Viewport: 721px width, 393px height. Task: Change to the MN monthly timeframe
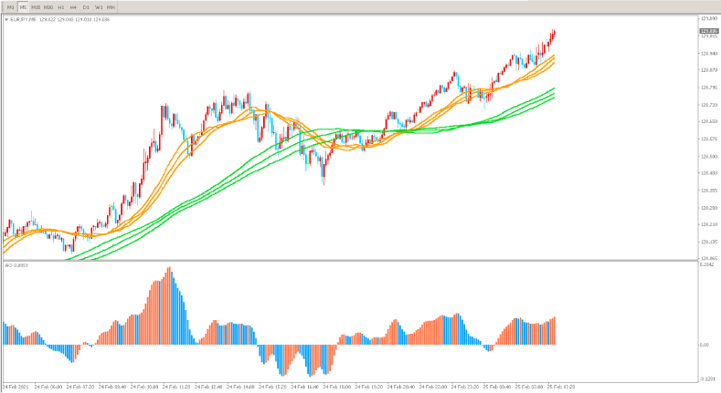111,6
